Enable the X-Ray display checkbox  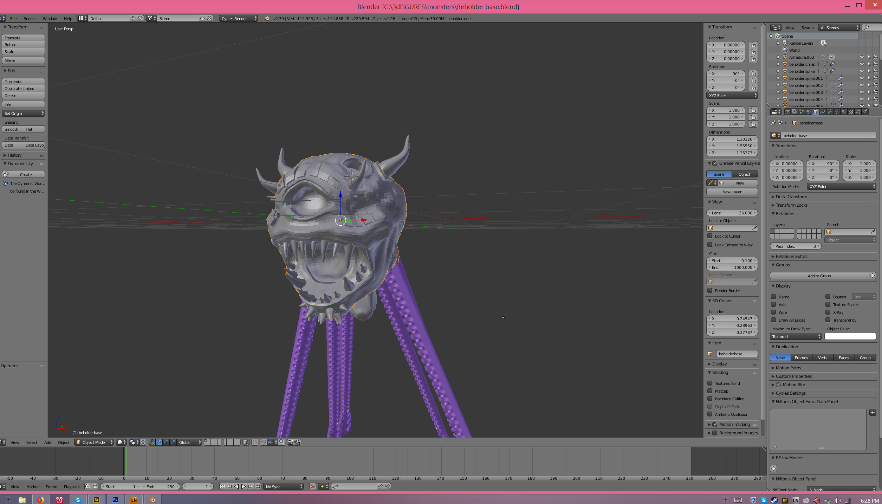click(828, 312)
